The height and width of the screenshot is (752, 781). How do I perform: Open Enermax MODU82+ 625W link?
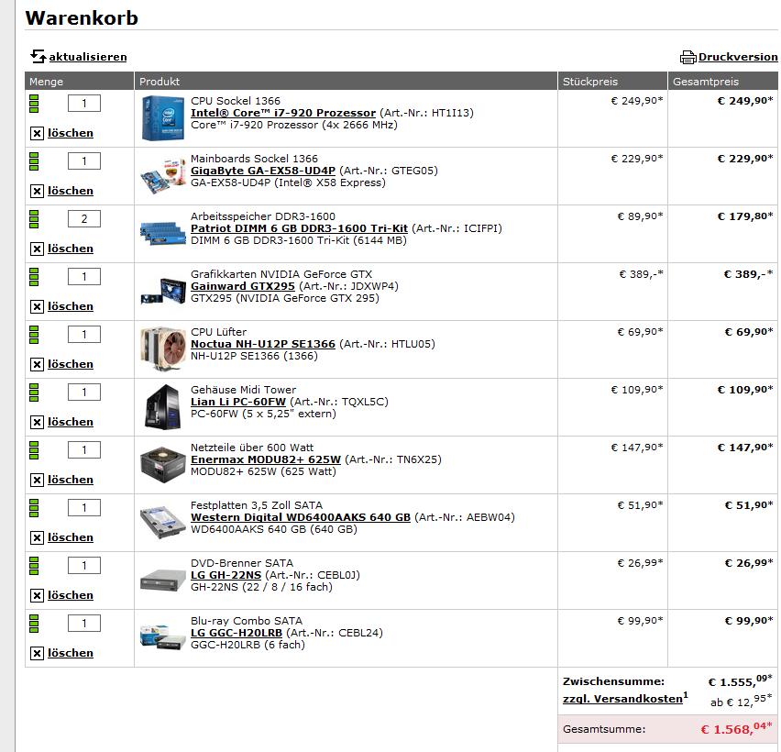click(x=266, y=460)
